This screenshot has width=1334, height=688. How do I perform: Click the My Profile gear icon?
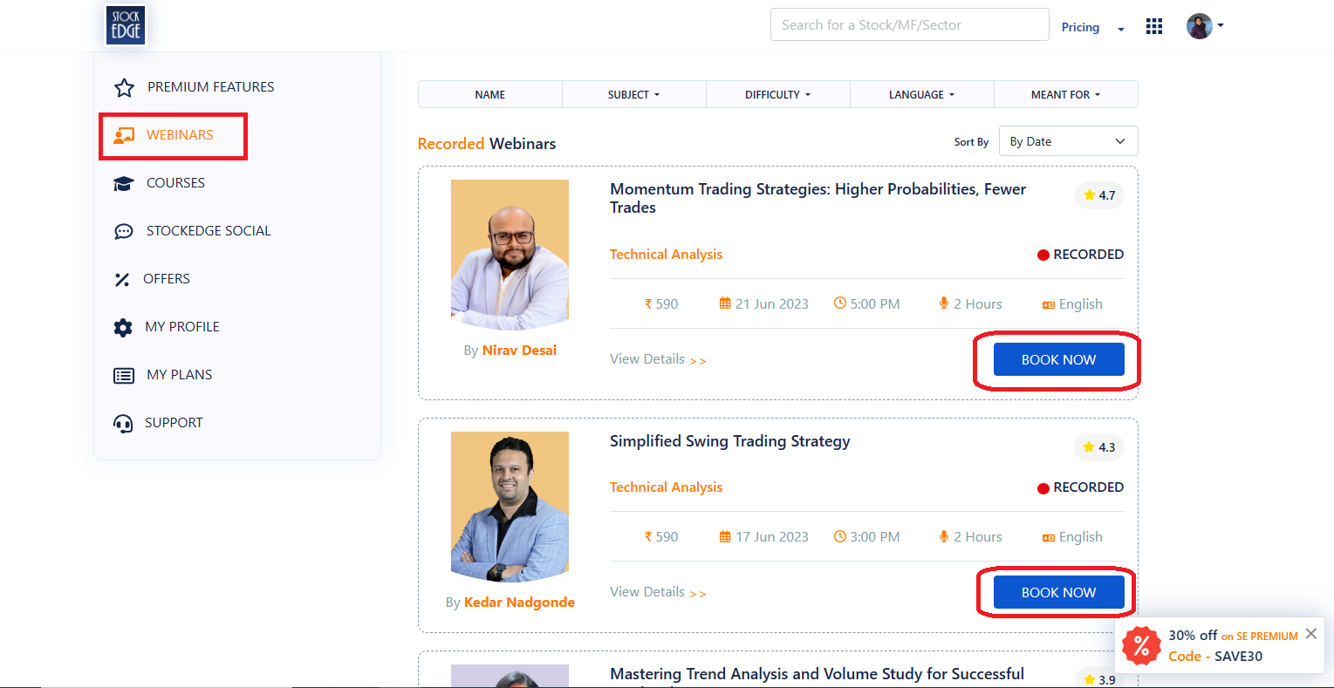click(x=123, y=327)
